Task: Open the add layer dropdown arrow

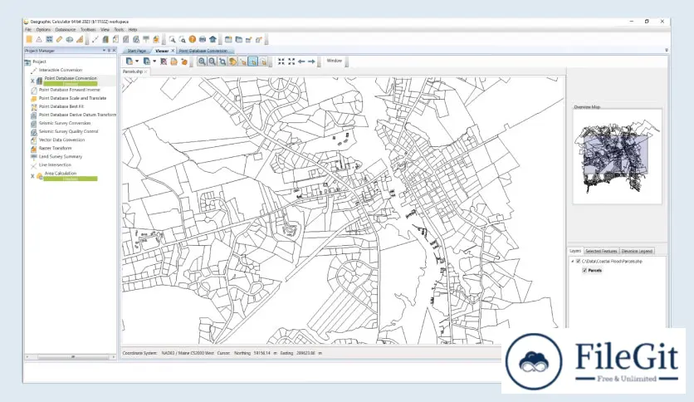Action: 137,61
